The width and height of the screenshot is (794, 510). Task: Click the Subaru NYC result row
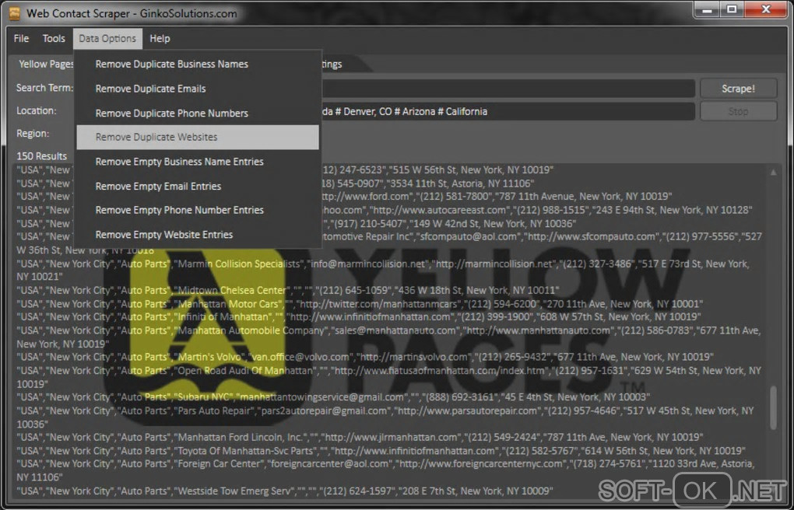tap(333, 397)
